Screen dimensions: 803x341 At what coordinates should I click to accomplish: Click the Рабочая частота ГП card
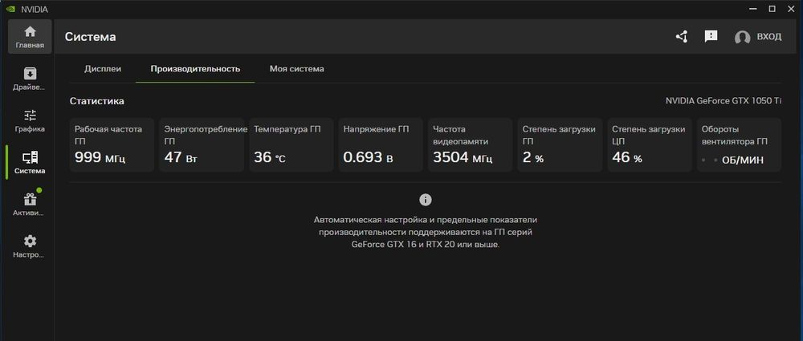coord(112,145)
